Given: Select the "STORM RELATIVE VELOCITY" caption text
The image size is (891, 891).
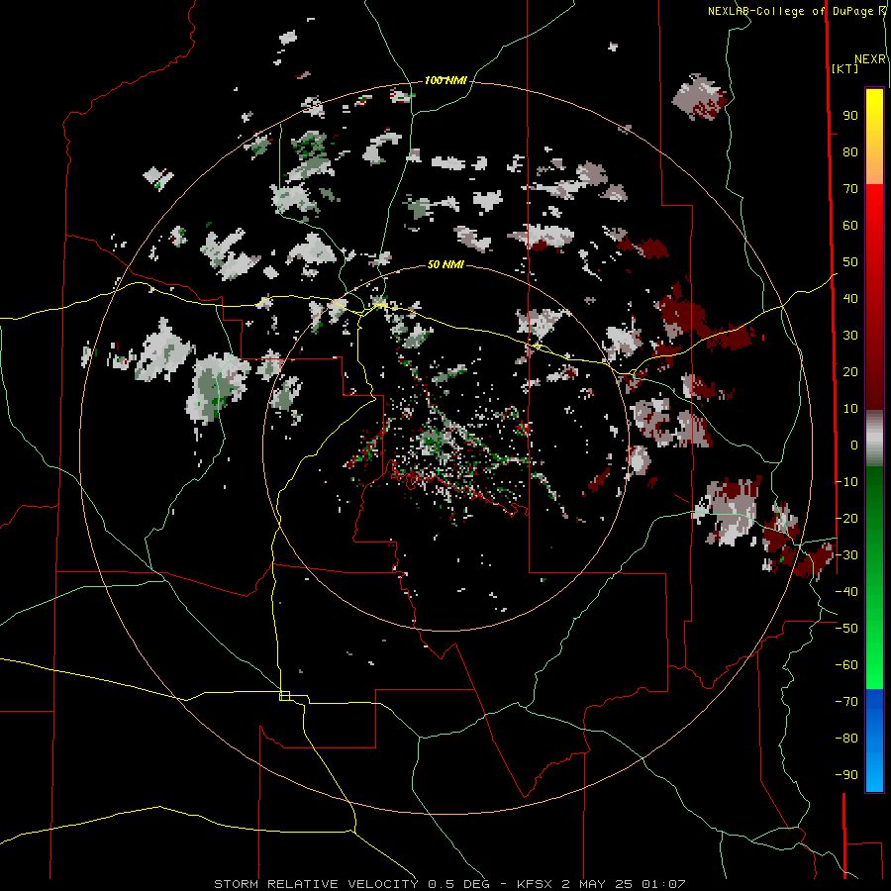Looking at the screenshot, I should coord(316,884).
